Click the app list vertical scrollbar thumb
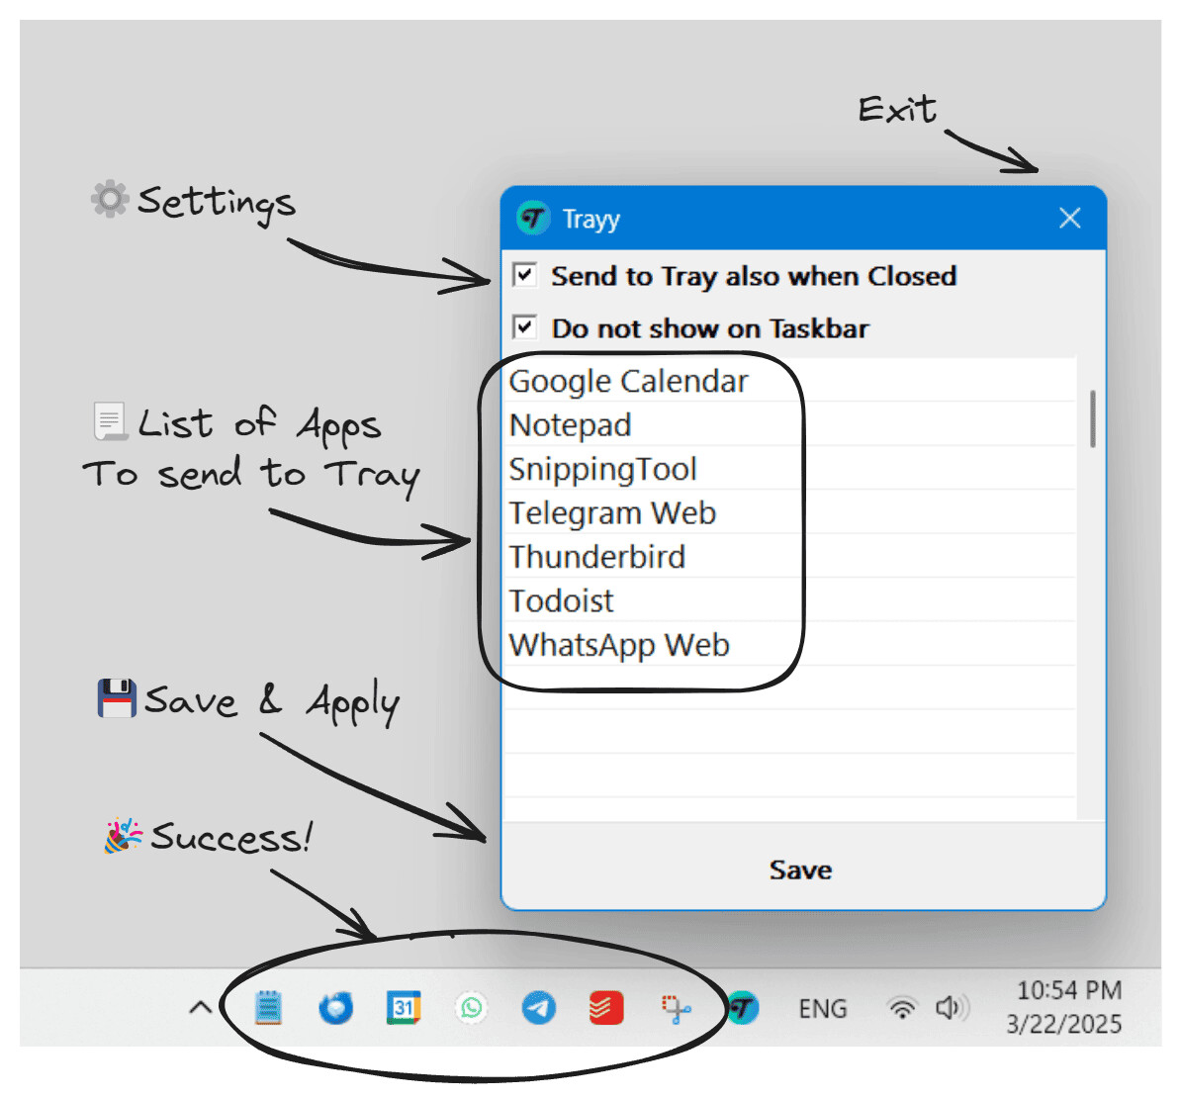1181x1099 pixels. pos(1092,418)
